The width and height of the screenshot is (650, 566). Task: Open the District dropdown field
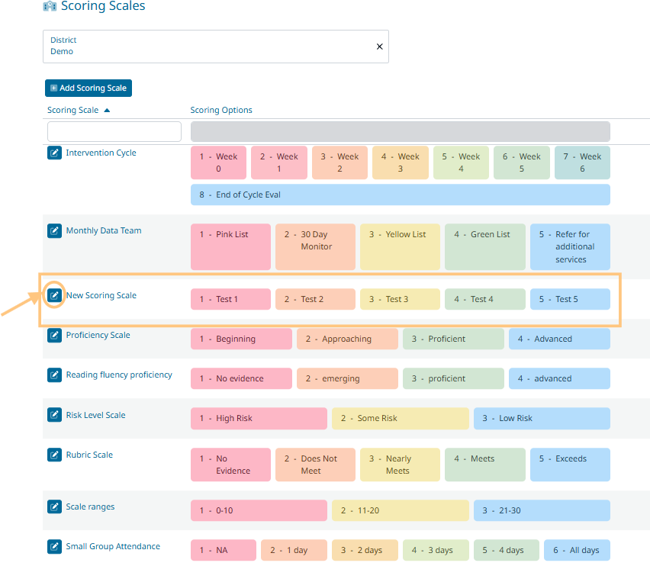[x=206, y=47]
